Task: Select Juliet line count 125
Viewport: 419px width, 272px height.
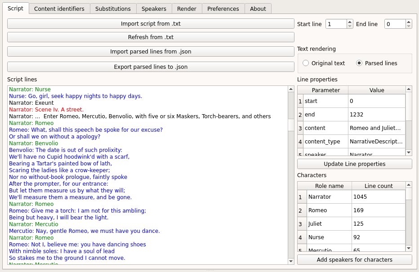Action: coord(379,224)
